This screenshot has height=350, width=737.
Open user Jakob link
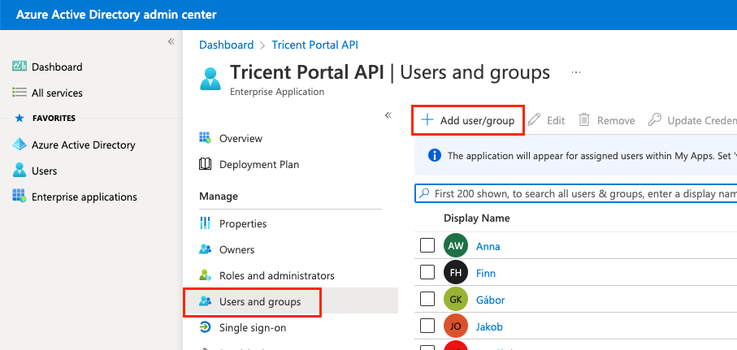[489, 326]
